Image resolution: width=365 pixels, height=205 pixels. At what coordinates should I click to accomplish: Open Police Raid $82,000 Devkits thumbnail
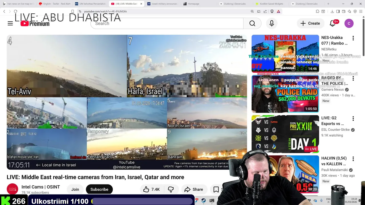click(285, 94)
